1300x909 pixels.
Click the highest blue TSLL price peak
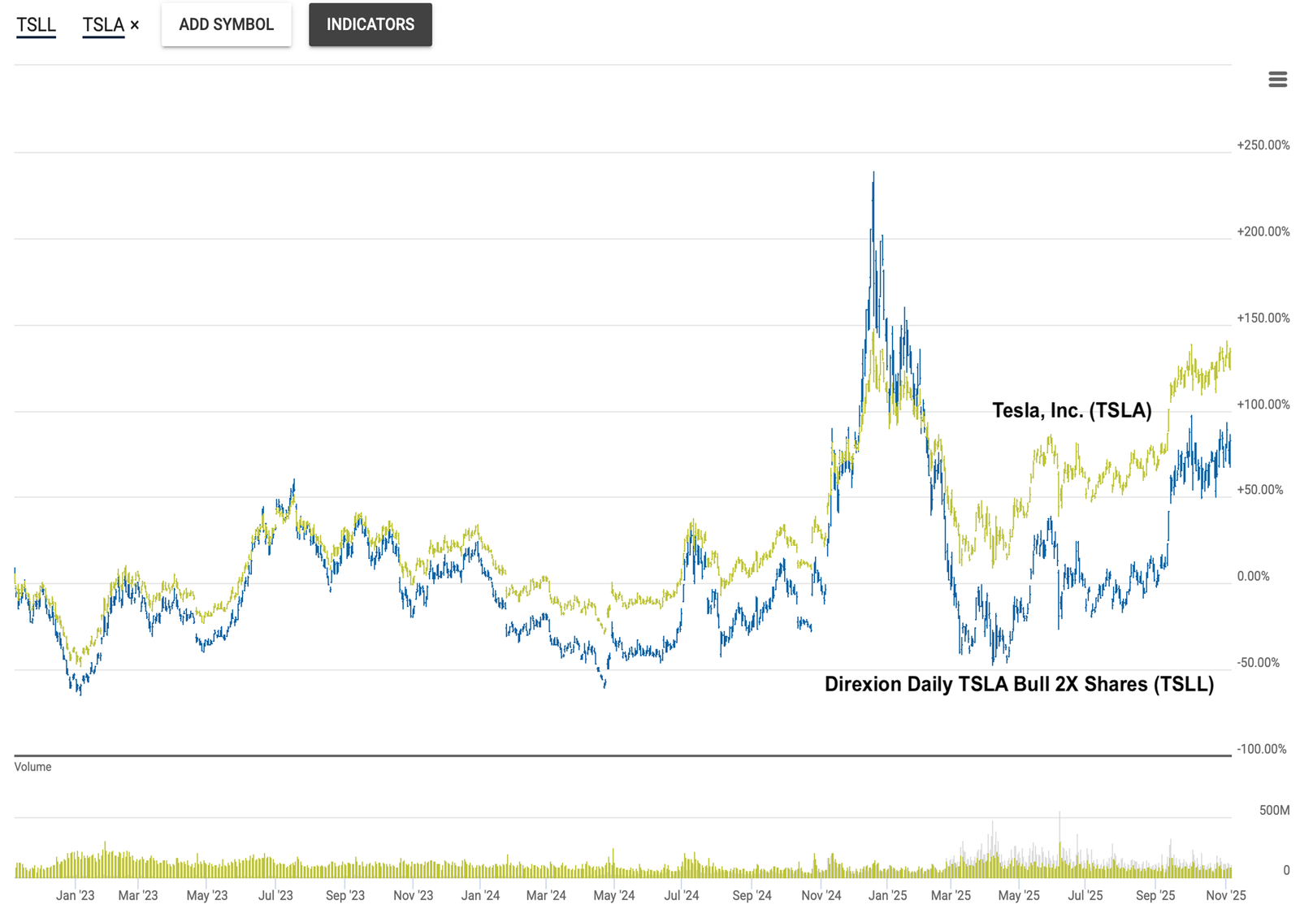pyautogui.click(x=873, y=175)
